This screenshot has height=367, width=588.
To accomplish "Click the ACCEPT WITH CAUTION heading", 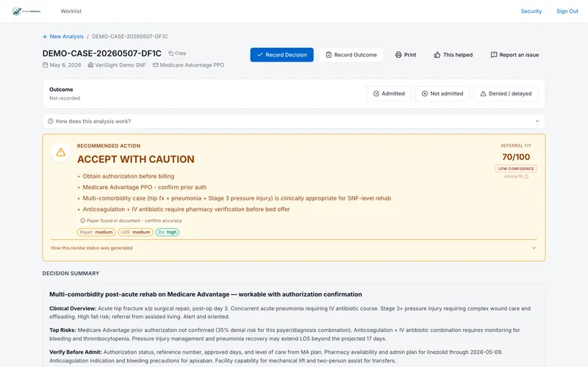I will (x=136, y=159).
